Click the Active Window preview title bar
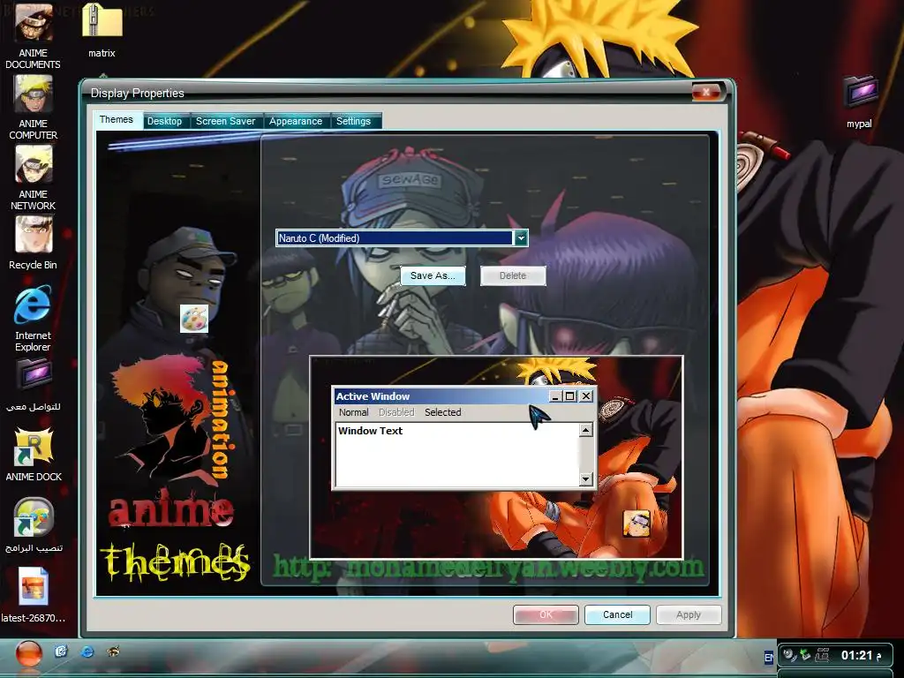 [x=441, y=396]
